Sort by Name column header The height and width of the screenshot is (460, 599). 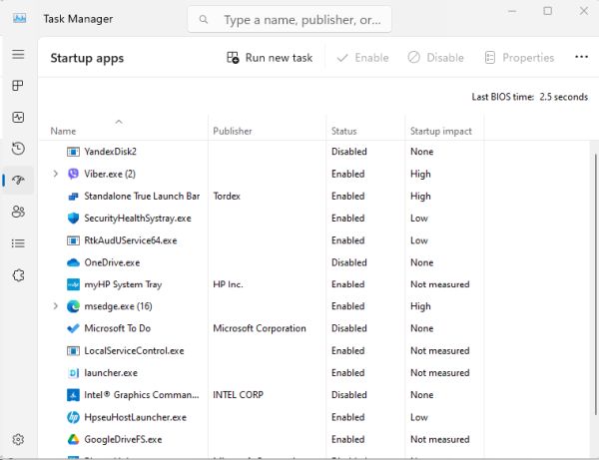64,131
